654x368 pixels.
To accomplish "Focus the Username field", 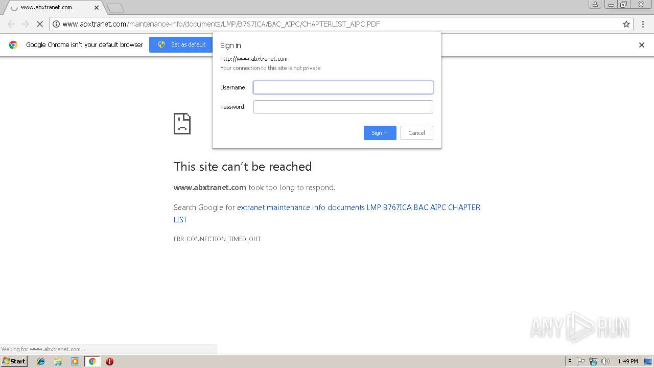I will [x=343, y=87].
